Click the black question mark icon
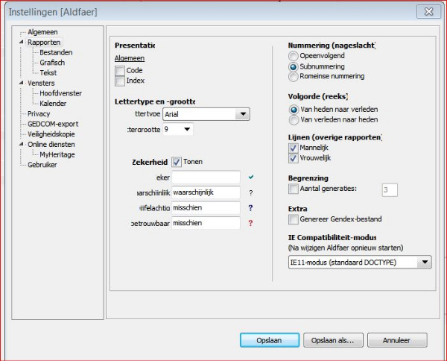This screenshot has height=361, width=447. [251, 192]
